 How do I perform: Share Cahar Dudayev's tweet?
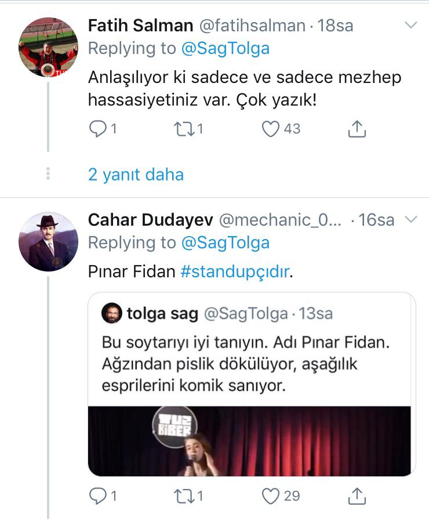click(357, 496)
